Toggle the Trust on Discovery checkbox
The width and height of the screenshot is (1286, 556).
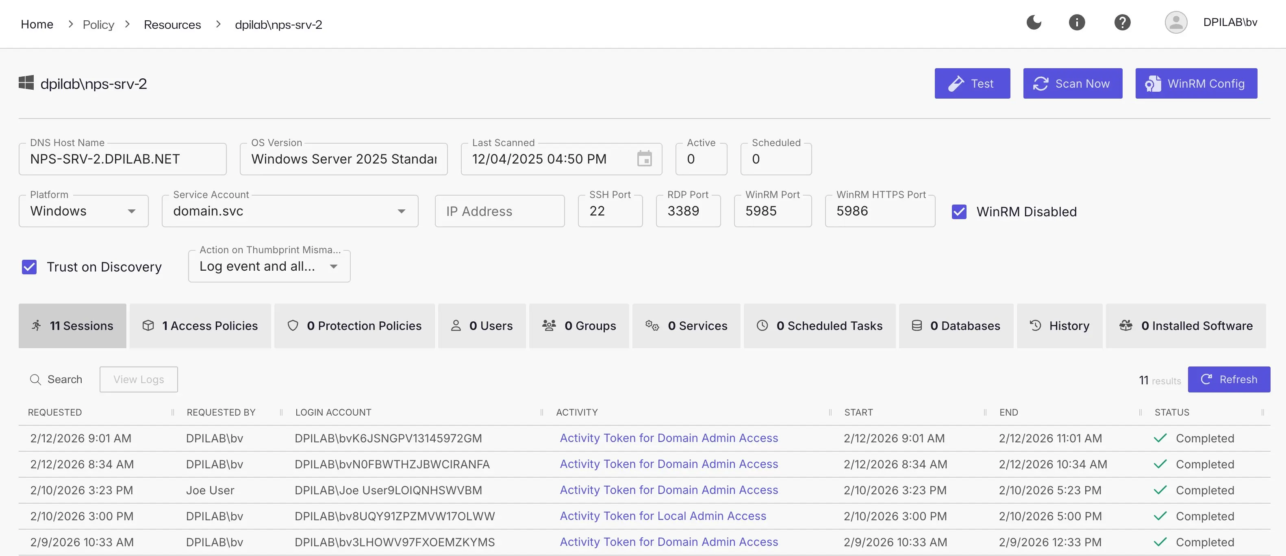[29, 267]
